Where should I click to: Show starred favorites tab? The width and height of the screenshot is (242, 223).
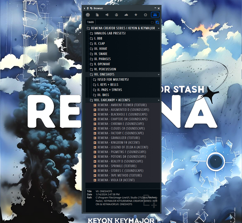[136, 15]
